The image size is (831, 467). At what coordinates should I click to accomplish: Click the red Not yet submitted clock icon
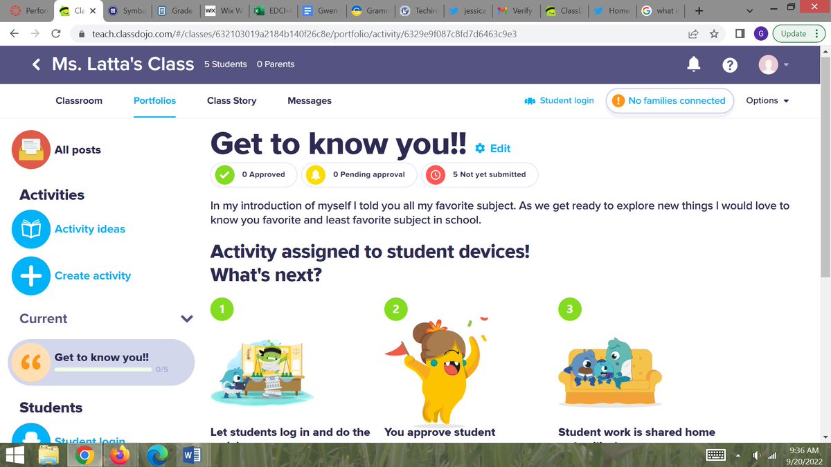coord(436,174)
